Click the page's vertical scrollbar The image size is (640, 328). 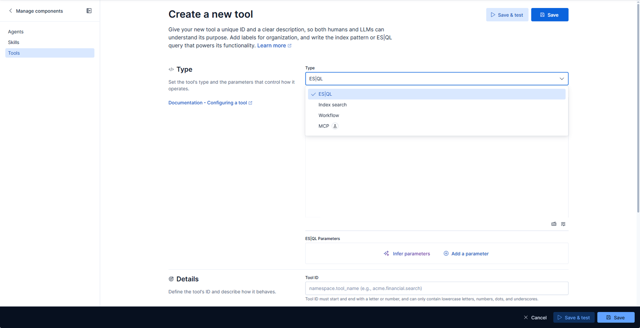pos(638,108)
